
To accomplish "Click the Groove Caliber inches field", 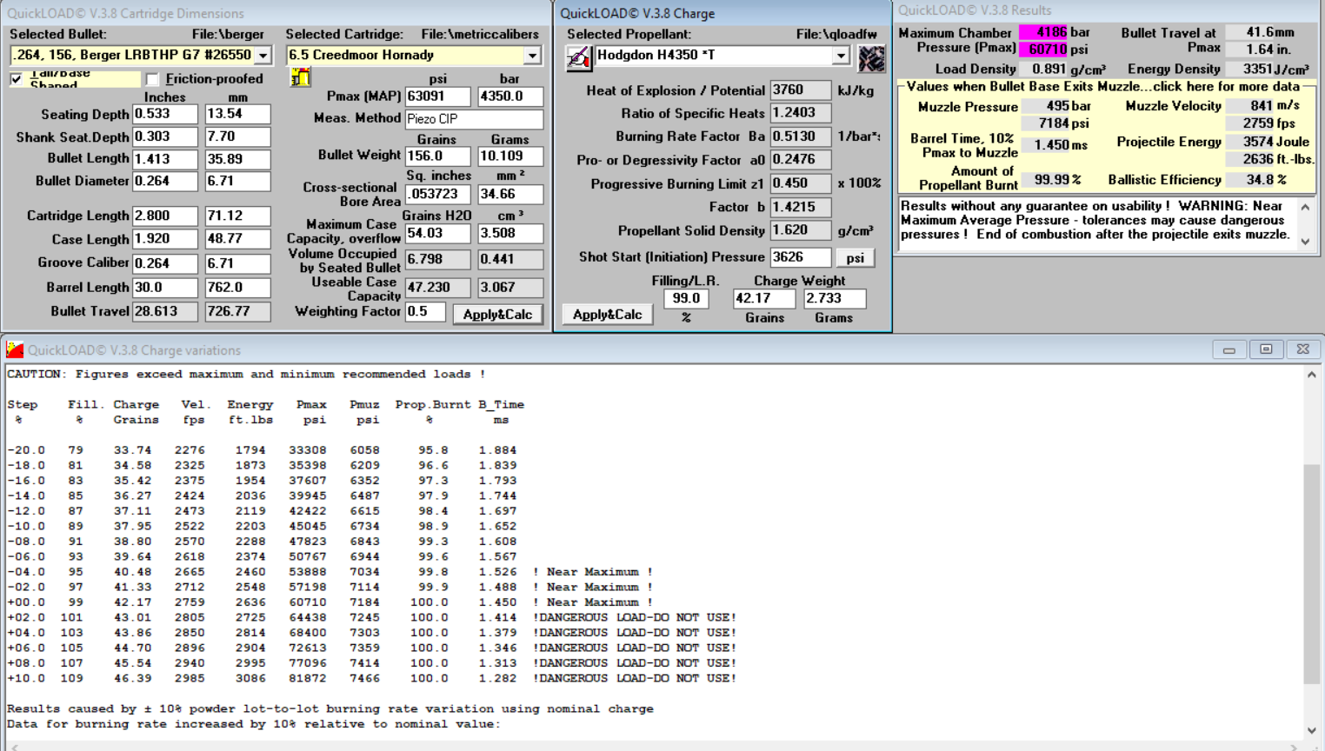I will 165,263.
